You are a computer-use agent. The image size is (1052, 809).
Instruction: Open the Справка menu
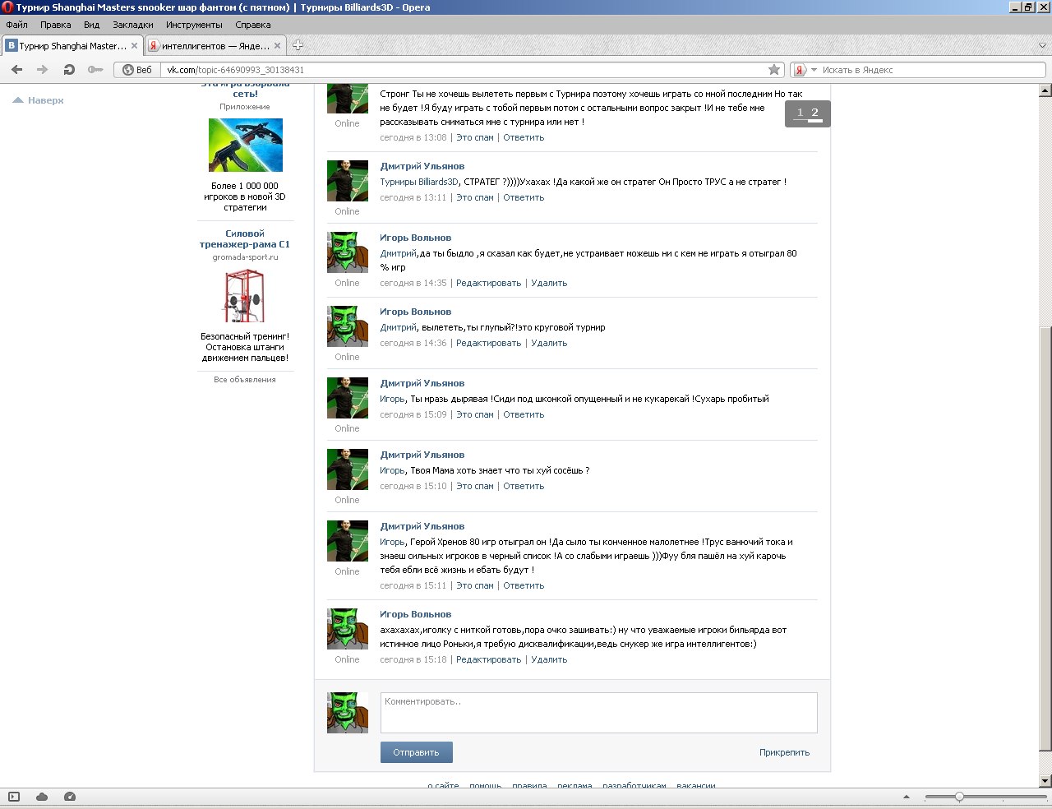(x=252, y=25)
